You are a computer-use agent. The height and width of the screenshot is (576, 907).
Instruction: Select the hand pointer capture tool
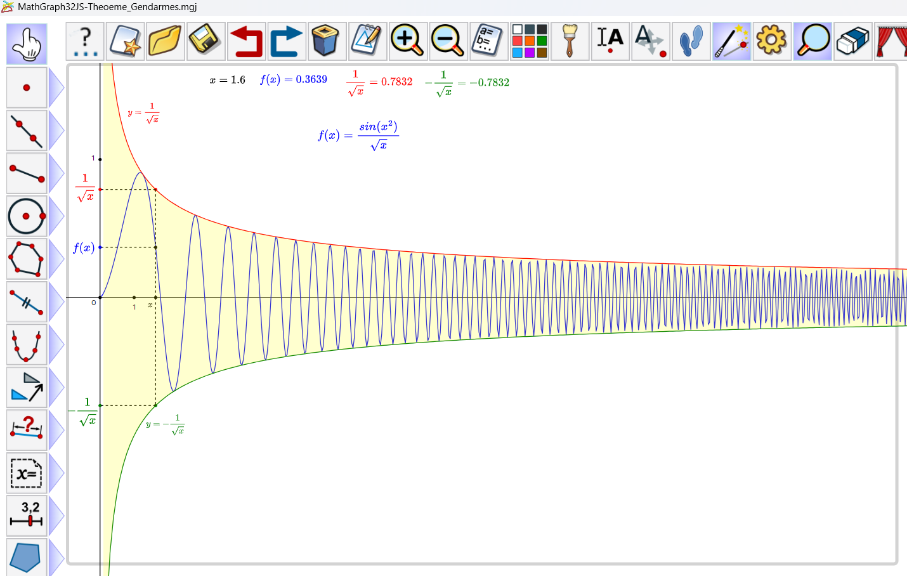pyautogui.click(x=27, y=44)
